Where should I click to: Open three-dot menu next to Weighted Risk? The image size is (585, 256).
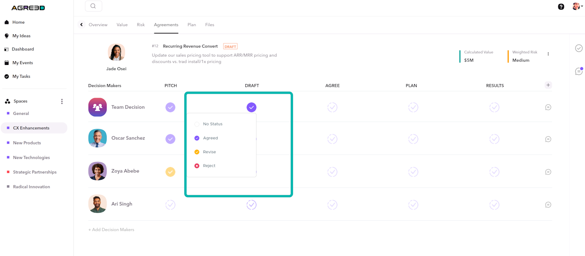548,54
